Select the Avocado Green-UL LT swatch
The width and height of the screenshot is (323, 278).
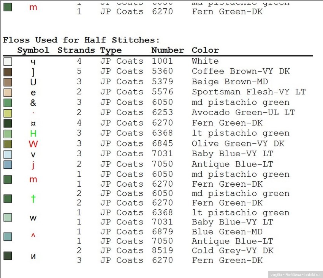point(8,113)
